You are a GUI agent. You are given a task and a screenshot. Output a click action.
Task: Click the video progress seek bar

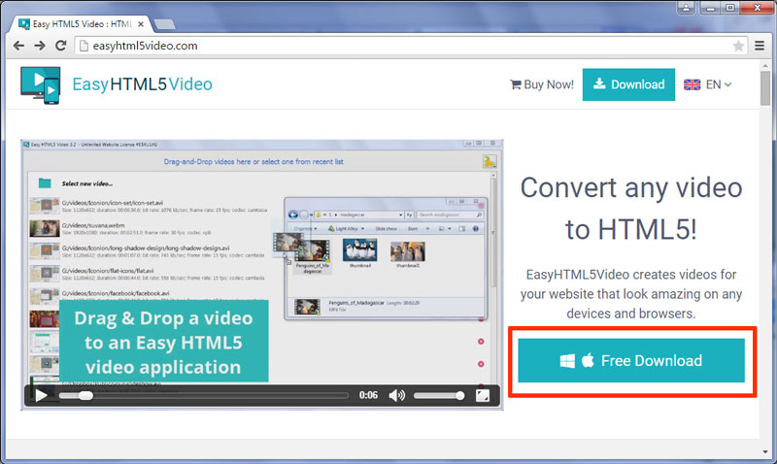[x=203, y=395]
